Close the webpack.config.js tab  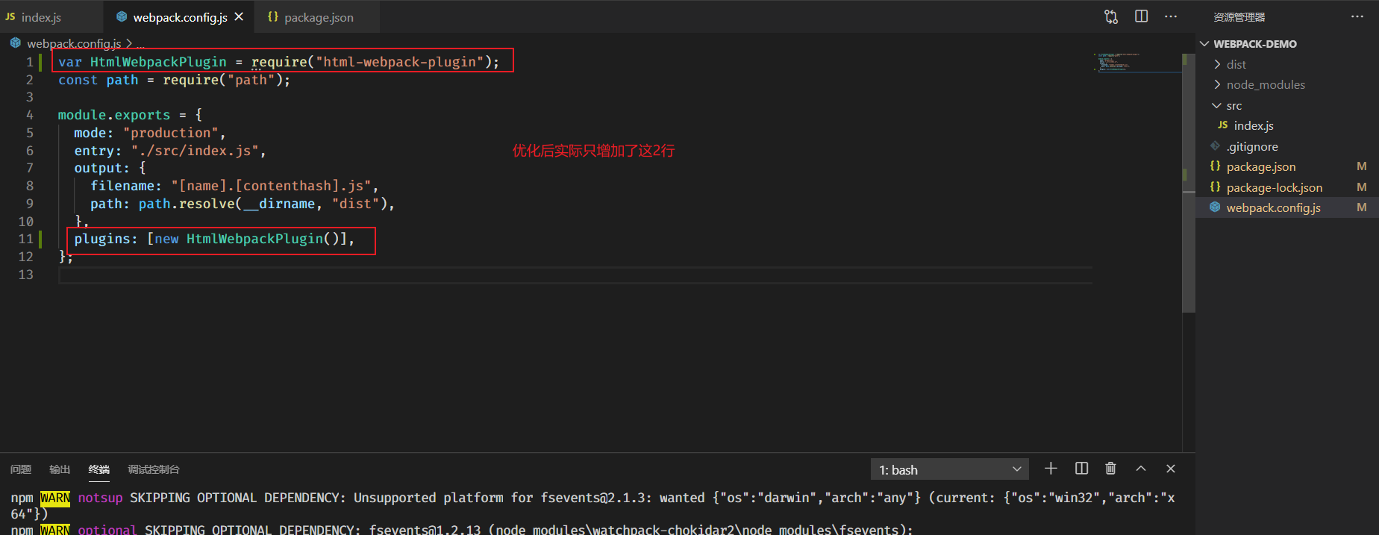(239, 16)
